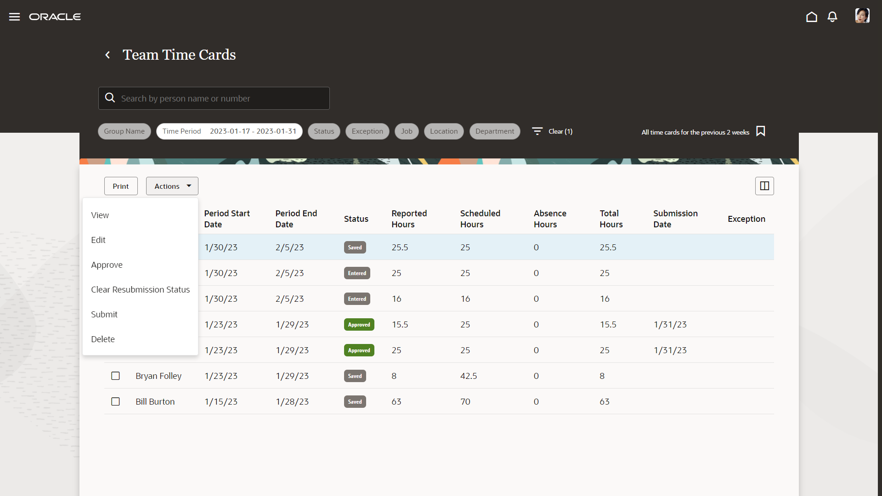Viewport: 882px width, 496px height.
Task: Click the Print button
Action: point(121,186)
